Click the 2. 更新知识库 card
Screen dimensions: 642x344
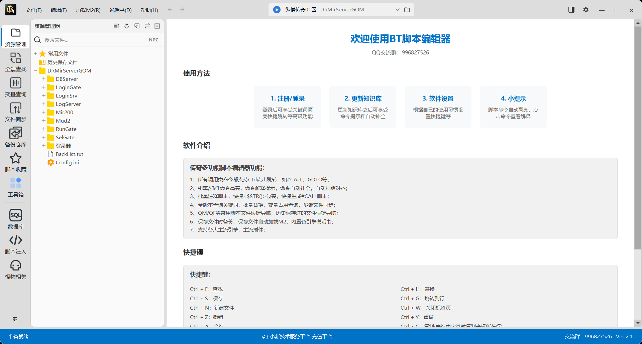363,107
